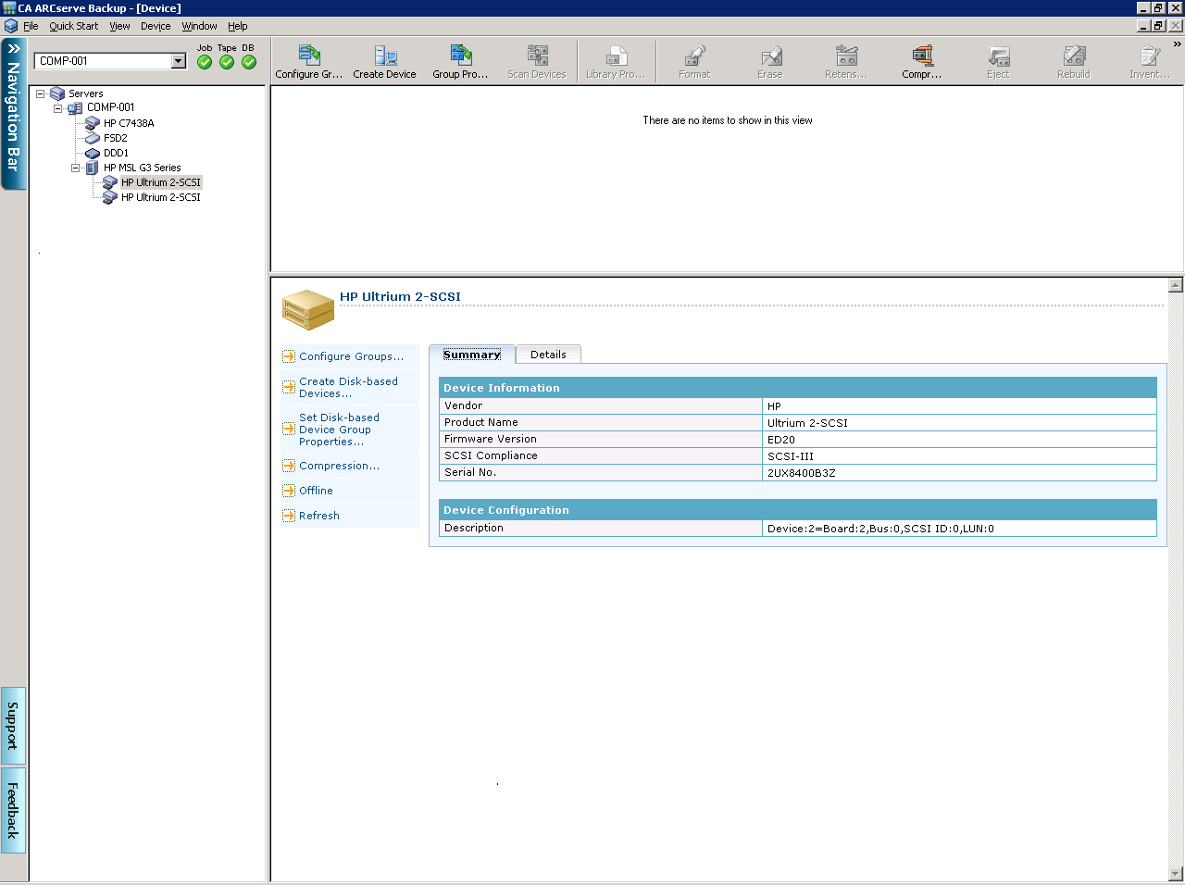Collapse the Servers tree node
The image size is (1185, 885).
pyautogui.click(x=41, y=93)
